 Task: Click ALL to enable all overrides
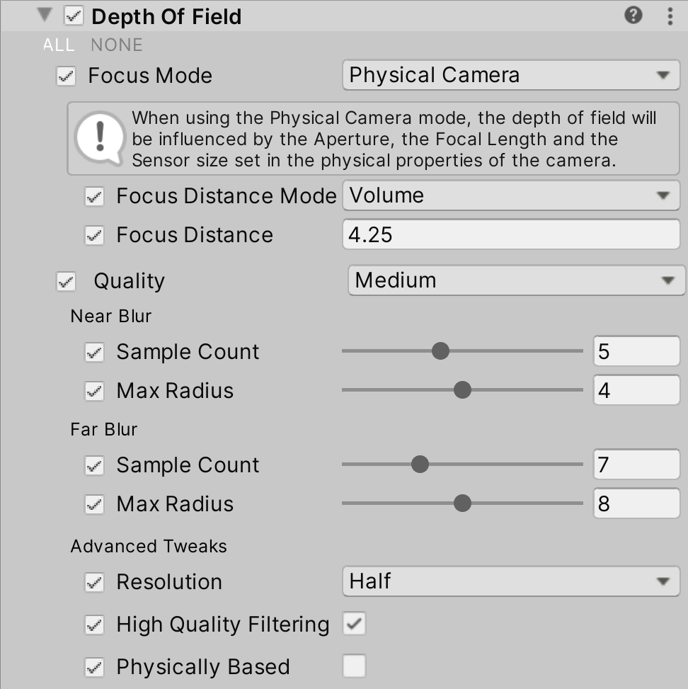[x=59, y=45]
